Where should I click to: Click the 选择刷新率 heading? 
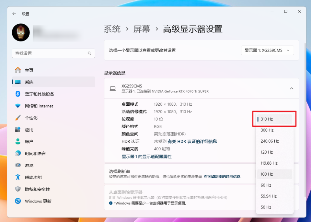pyautogui.click(x=120, y=171)
